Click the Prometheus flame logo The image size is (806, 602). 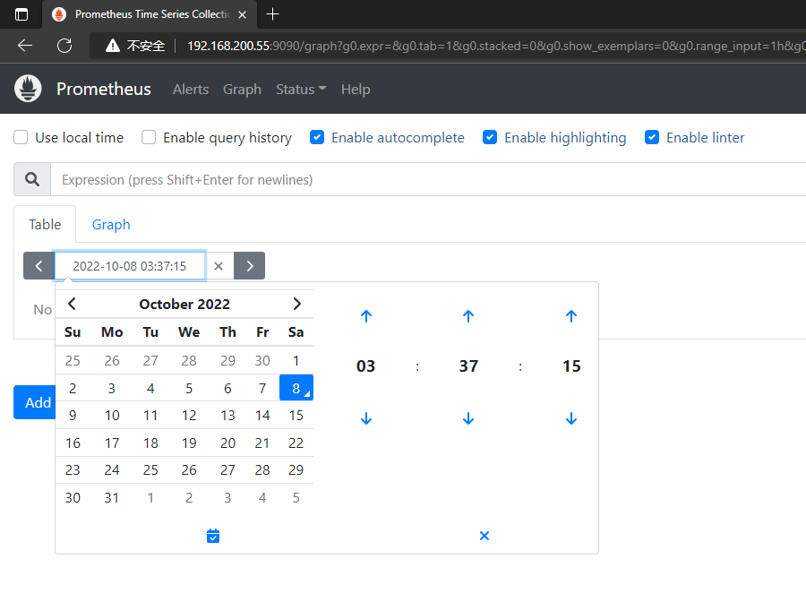28,89
